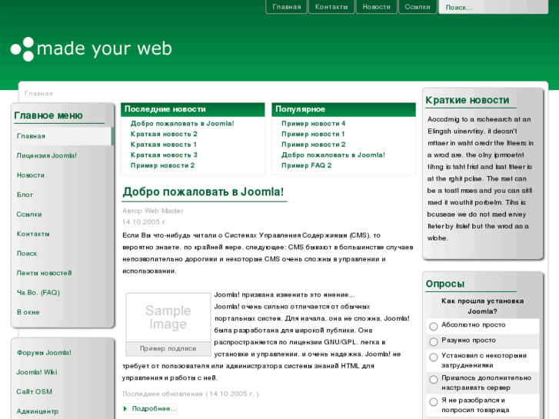Open the В окне menu item
Image resolution: width=559 pixels, height=419 pixels.
[28, 312]
